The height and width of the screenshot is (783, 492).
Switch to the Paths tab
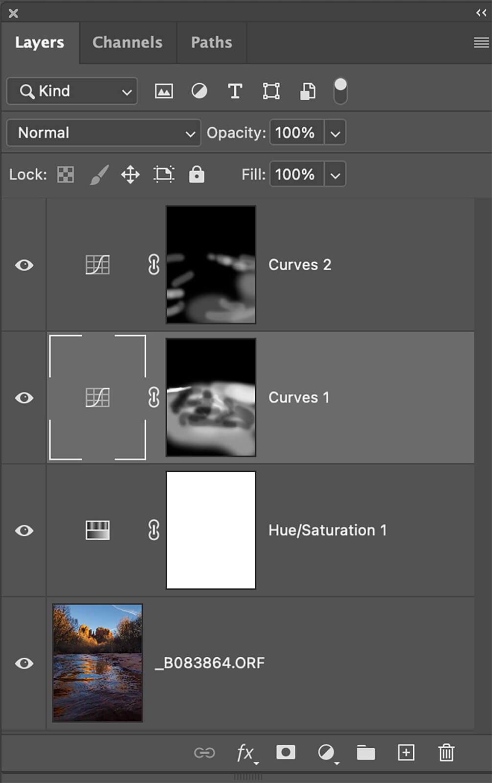pos(211,43)
